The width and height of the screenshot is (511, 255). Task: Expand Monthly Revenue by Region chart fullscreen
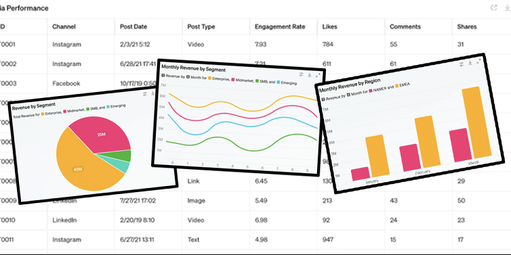pos(478,61)
